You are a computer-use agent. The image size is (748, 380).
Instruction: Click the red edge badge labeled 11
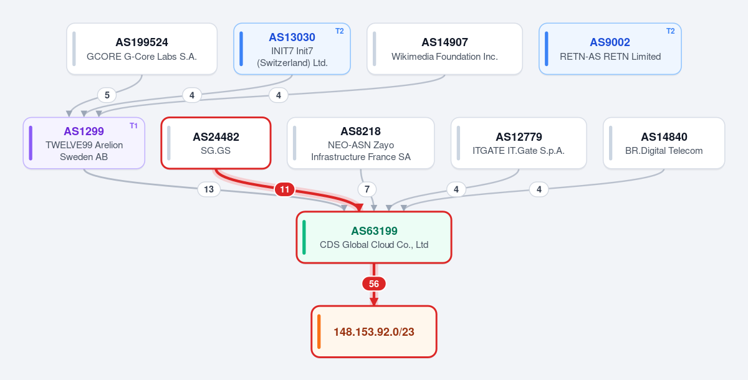pyautogui.click(x=284, y=189)
